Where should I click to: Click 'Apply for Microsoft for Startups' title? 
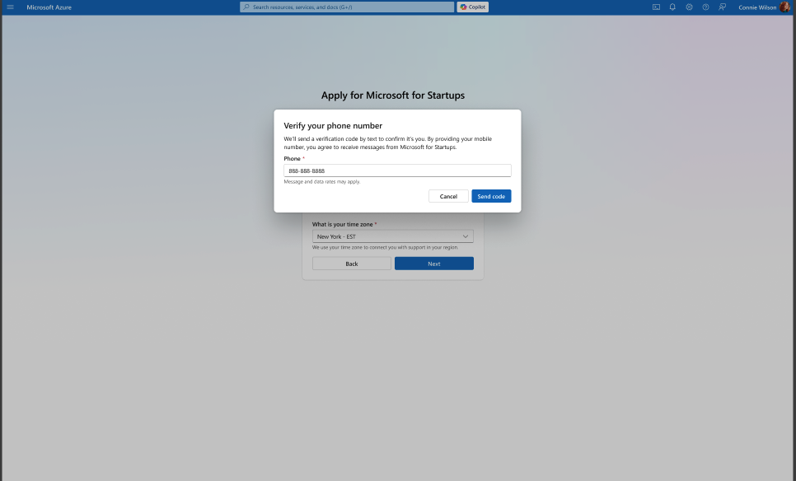(x=393, y=96)
